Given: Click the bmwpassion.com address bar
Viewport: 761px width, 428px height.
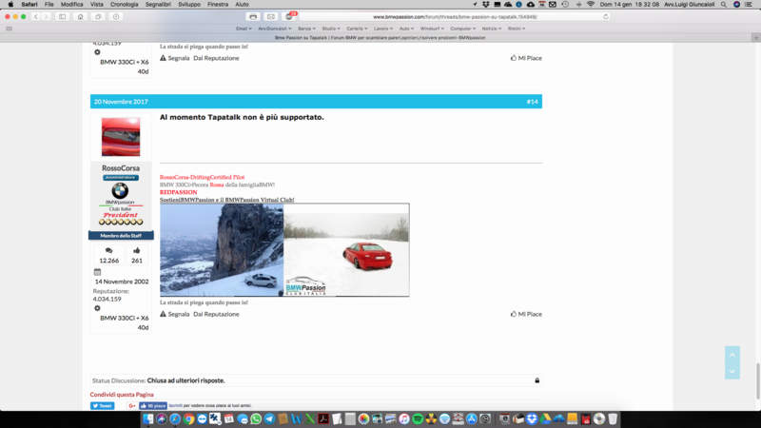Looking at the screenshot, I should click(x=455, y=16).
